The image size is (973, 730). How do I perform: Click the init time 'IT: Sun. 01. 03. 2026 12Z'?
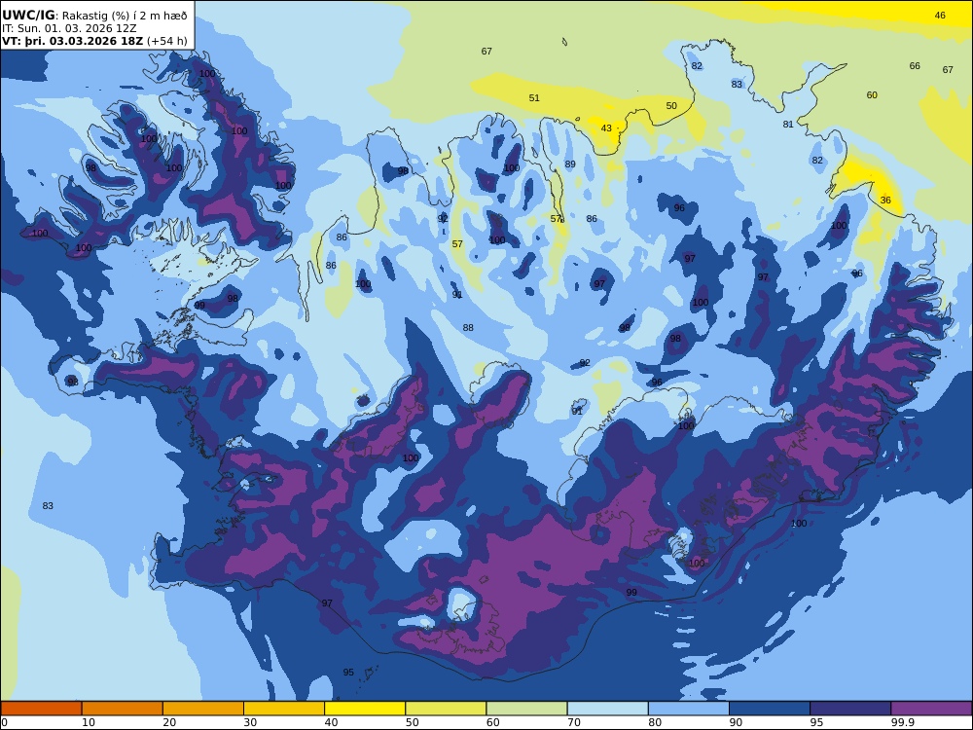pos(69,28)
